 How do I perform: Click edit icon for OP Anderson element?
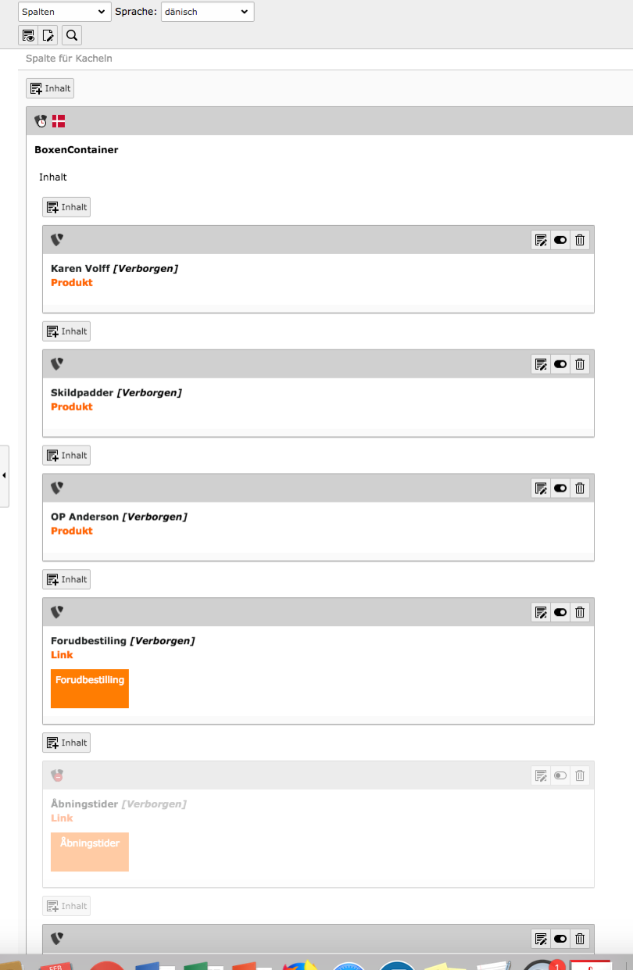tap(540, 489)
